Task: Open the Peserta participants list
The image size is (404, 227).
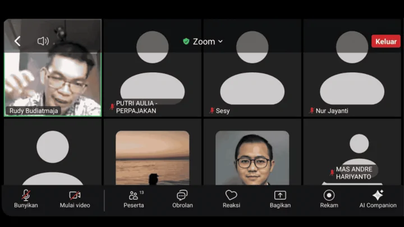Action: pyautogui.click(x=134, y=198)
